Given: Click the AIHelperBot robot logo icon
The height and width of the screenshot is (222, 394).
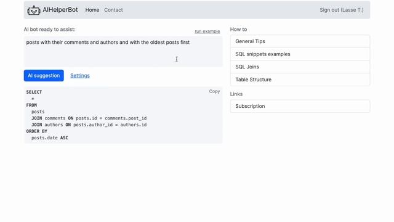Looking at the screenshot, I should point(34,10).
